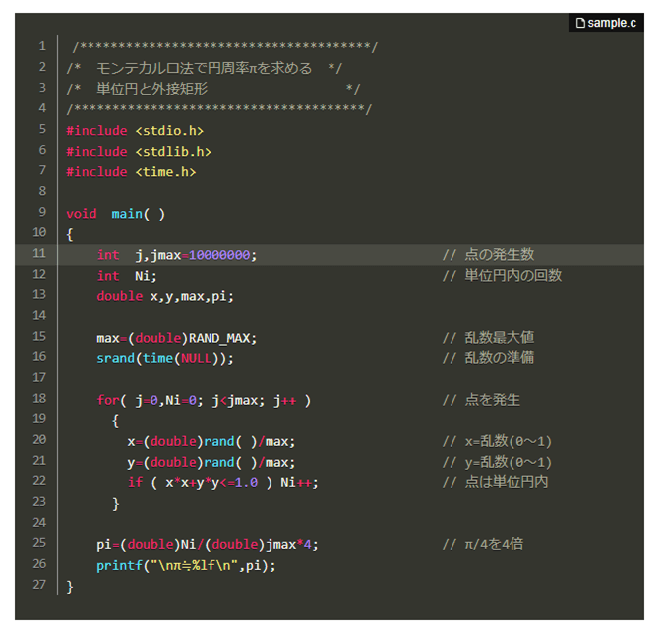The height and width of the screenshot is (632, 663).
Task: Select line number 27 in the gutter
Action: [39, 584]
